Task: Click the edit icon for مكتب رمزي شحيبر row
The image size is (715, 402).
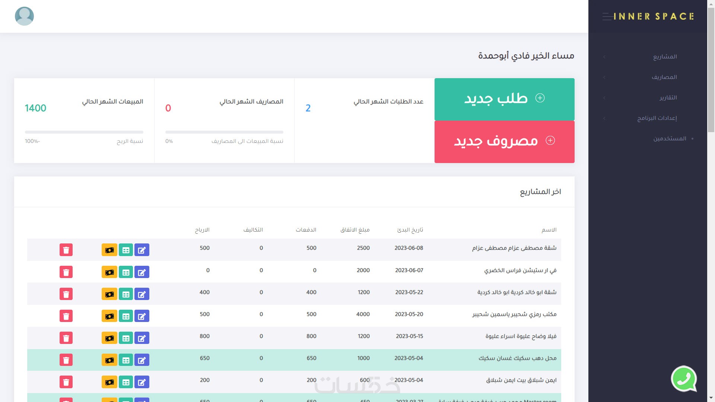Action: click(142, 316)
